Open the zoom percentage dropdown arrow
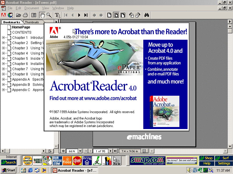 pos(80,151)
